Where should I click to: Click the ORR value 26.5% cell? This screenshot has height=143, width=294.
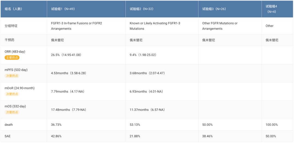(x=66, y=55)
